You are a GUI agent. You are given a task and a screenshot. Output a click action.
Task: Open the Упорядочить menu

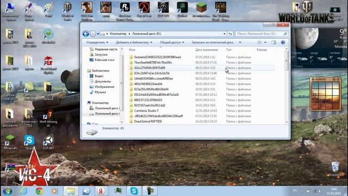pyautogui.click(x=97, y=42)
